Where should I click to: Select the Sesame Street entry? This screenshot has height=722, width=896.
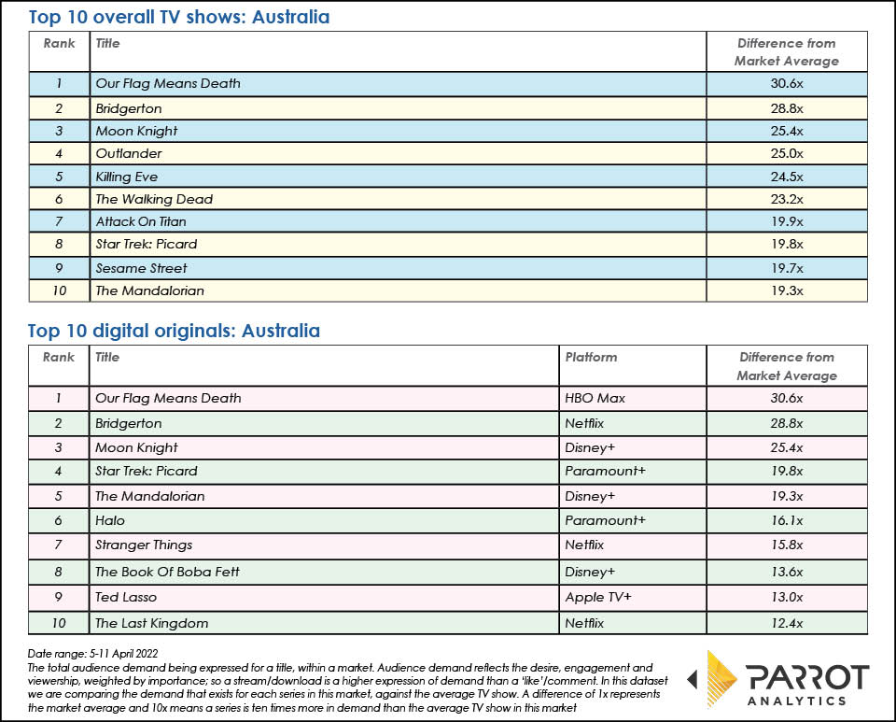pyautogui.click(x=141, y=268)
